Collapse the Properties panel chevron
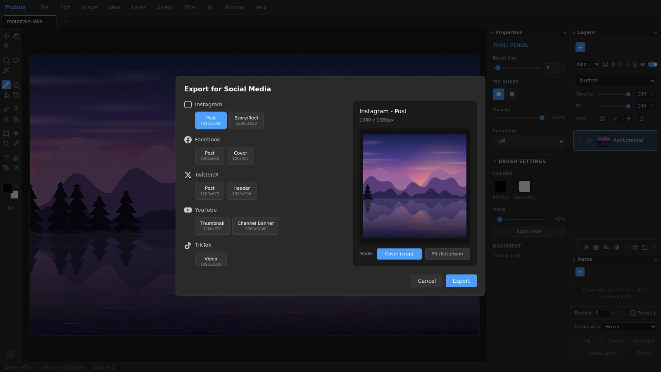 pyautogui.click(x=565, y=33)
